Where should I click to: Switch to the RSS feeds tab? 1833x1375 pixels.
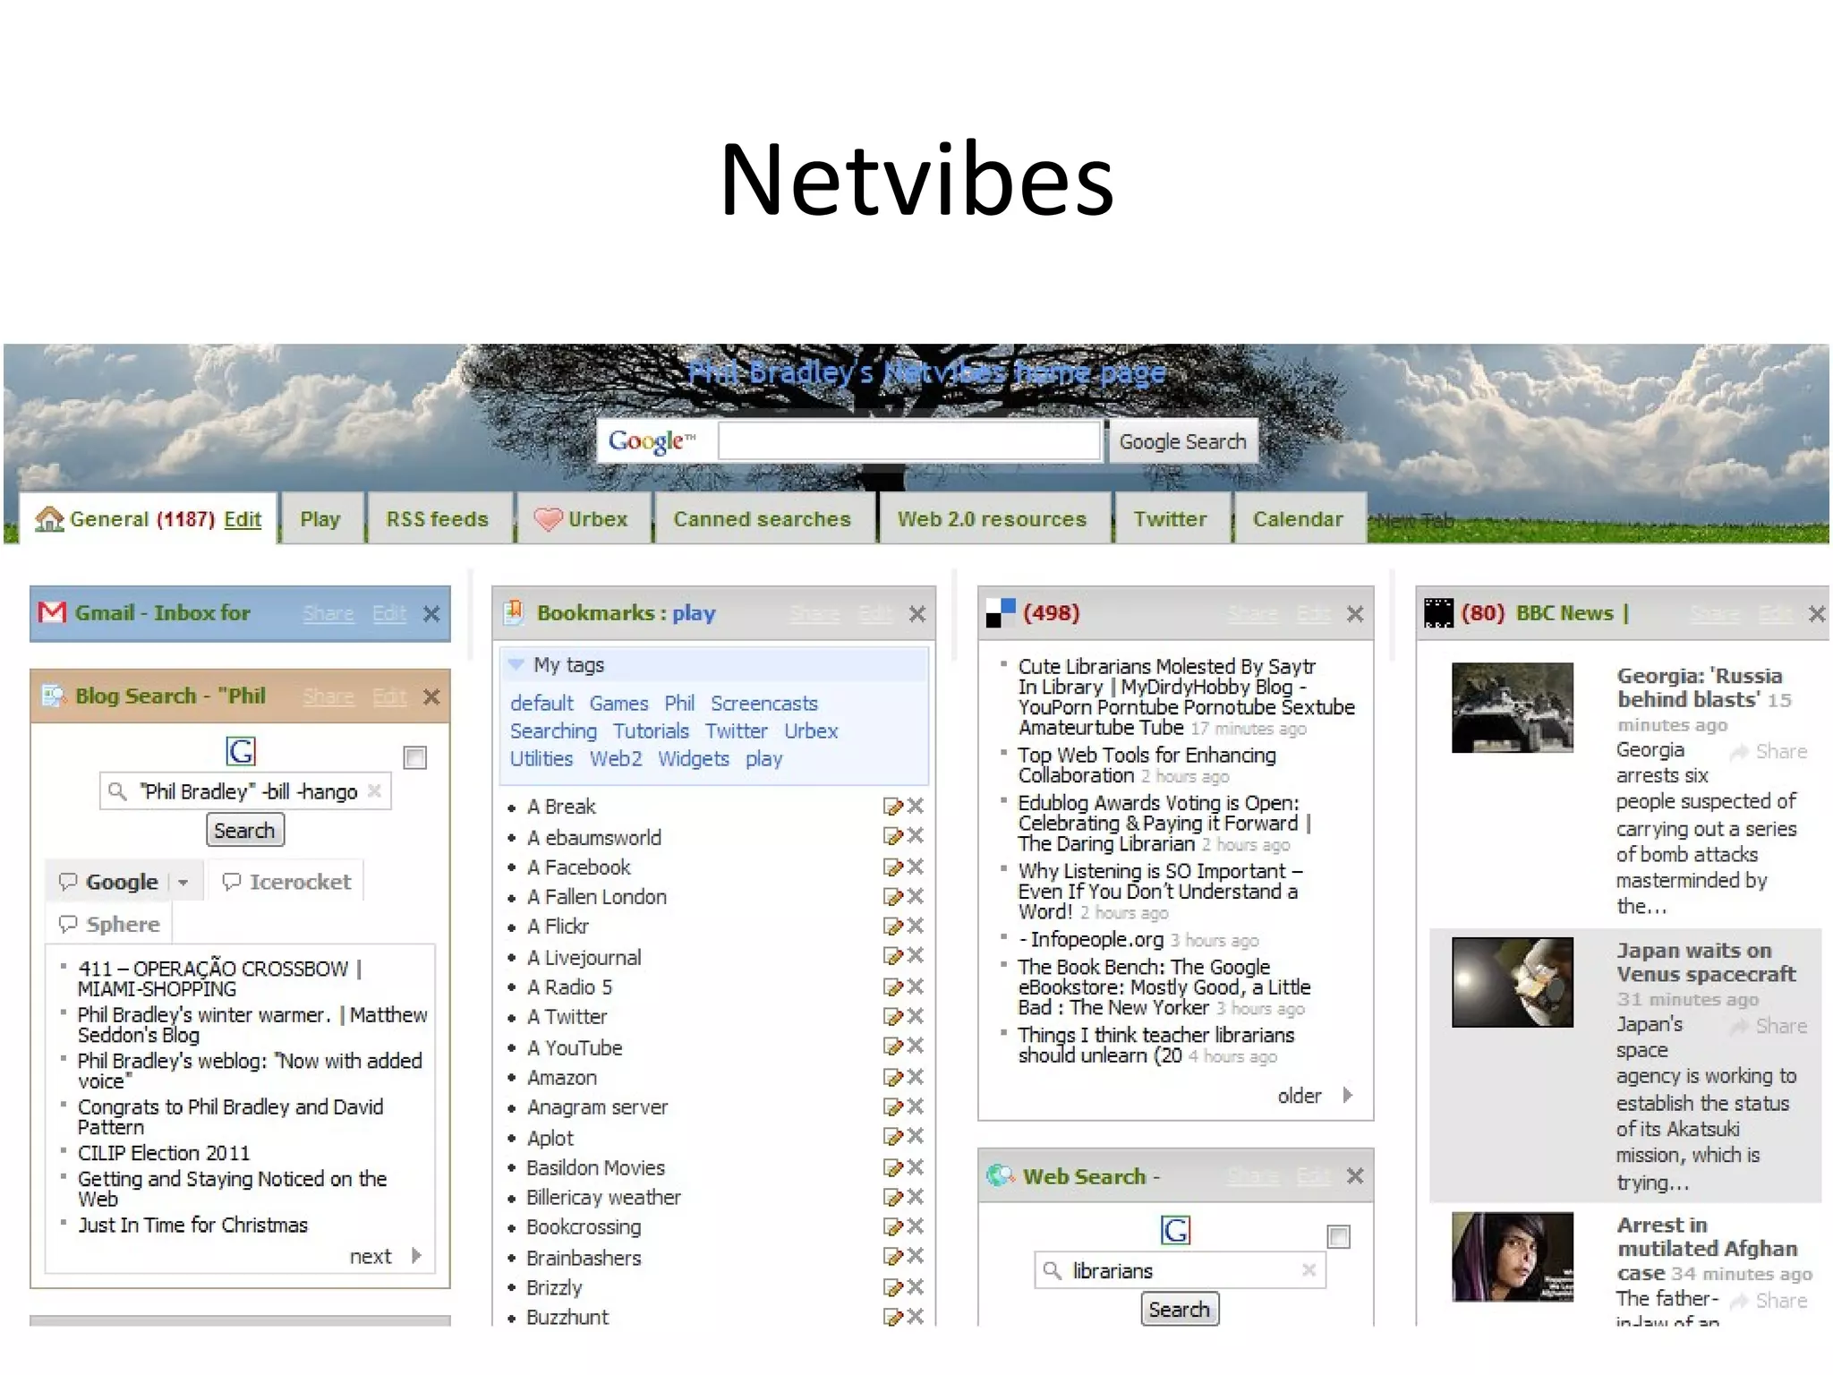point(438,518)
